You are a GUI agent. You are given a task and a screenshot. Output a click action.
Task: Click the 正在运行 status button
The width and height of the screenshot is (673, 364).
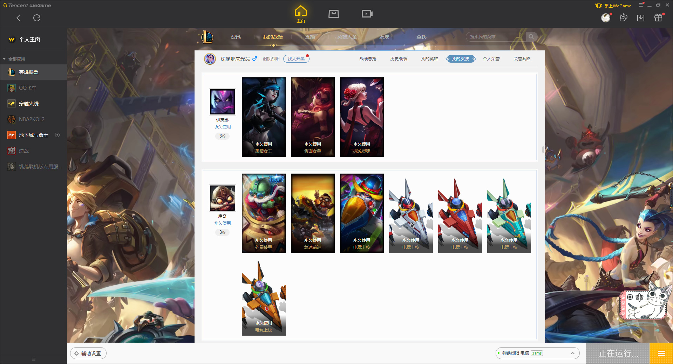[618, 353]
